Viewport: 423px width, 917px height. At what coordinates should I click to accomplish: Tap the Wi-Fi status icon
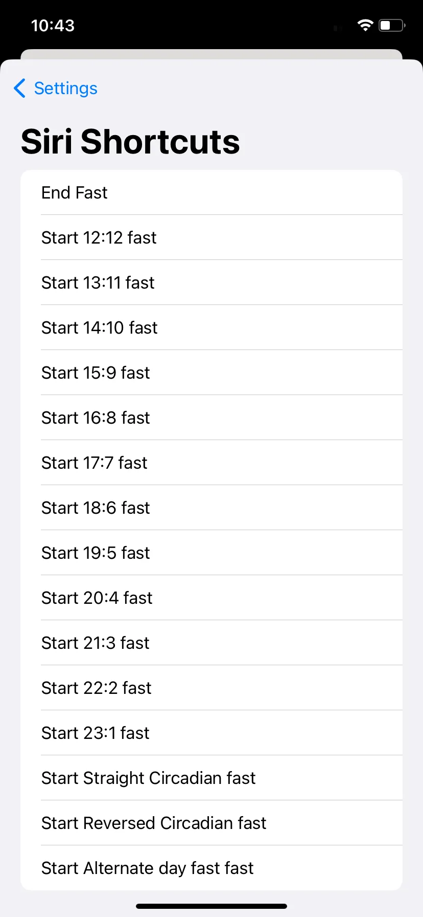(365, 25)
